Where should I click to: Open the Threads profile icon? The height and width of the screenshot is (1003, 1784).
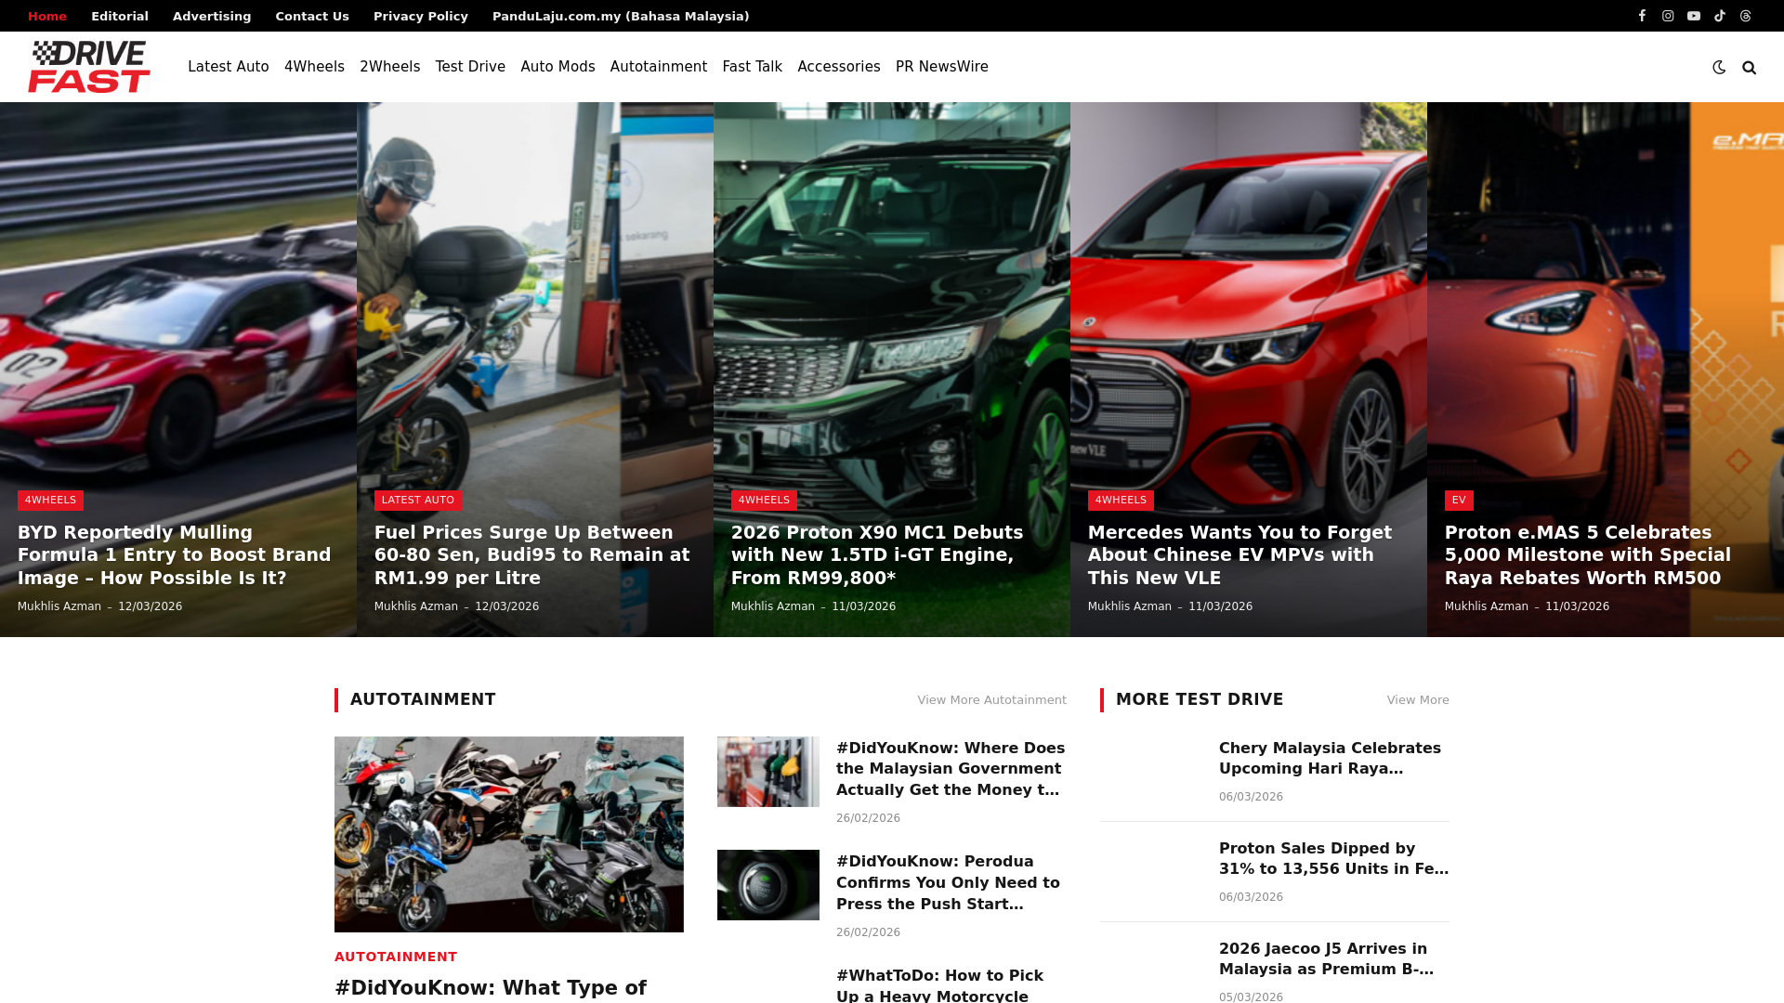(1746, 16)
